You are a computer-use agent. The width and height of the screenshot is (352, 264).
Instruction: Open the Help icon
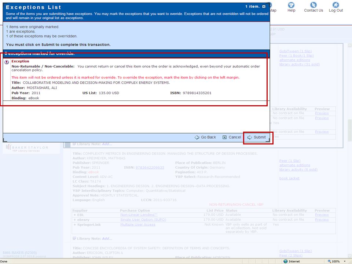coord(291,7)
